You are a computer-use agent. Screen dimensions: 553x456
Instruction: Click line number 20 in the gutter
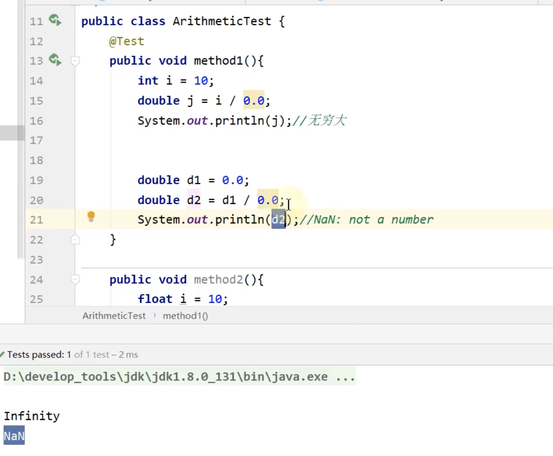tap(36, 200)
